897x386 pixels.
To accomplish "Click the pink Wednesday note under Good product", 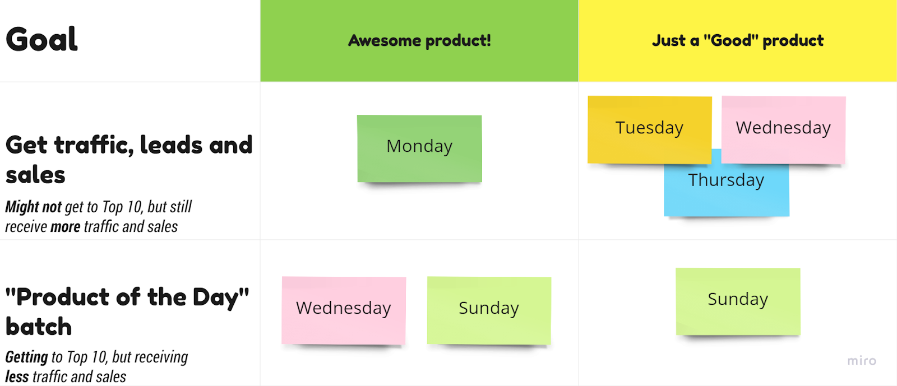I will 783,130.
